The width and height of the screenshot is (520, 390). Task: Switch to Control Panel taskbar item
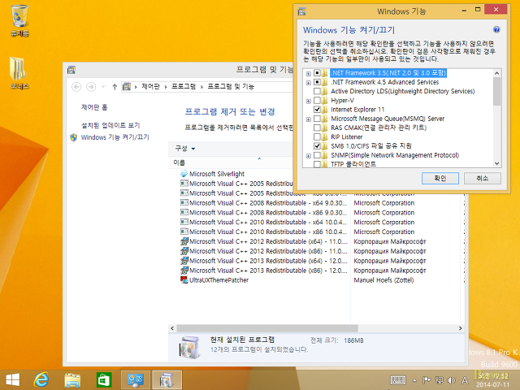tap(136, 380)
